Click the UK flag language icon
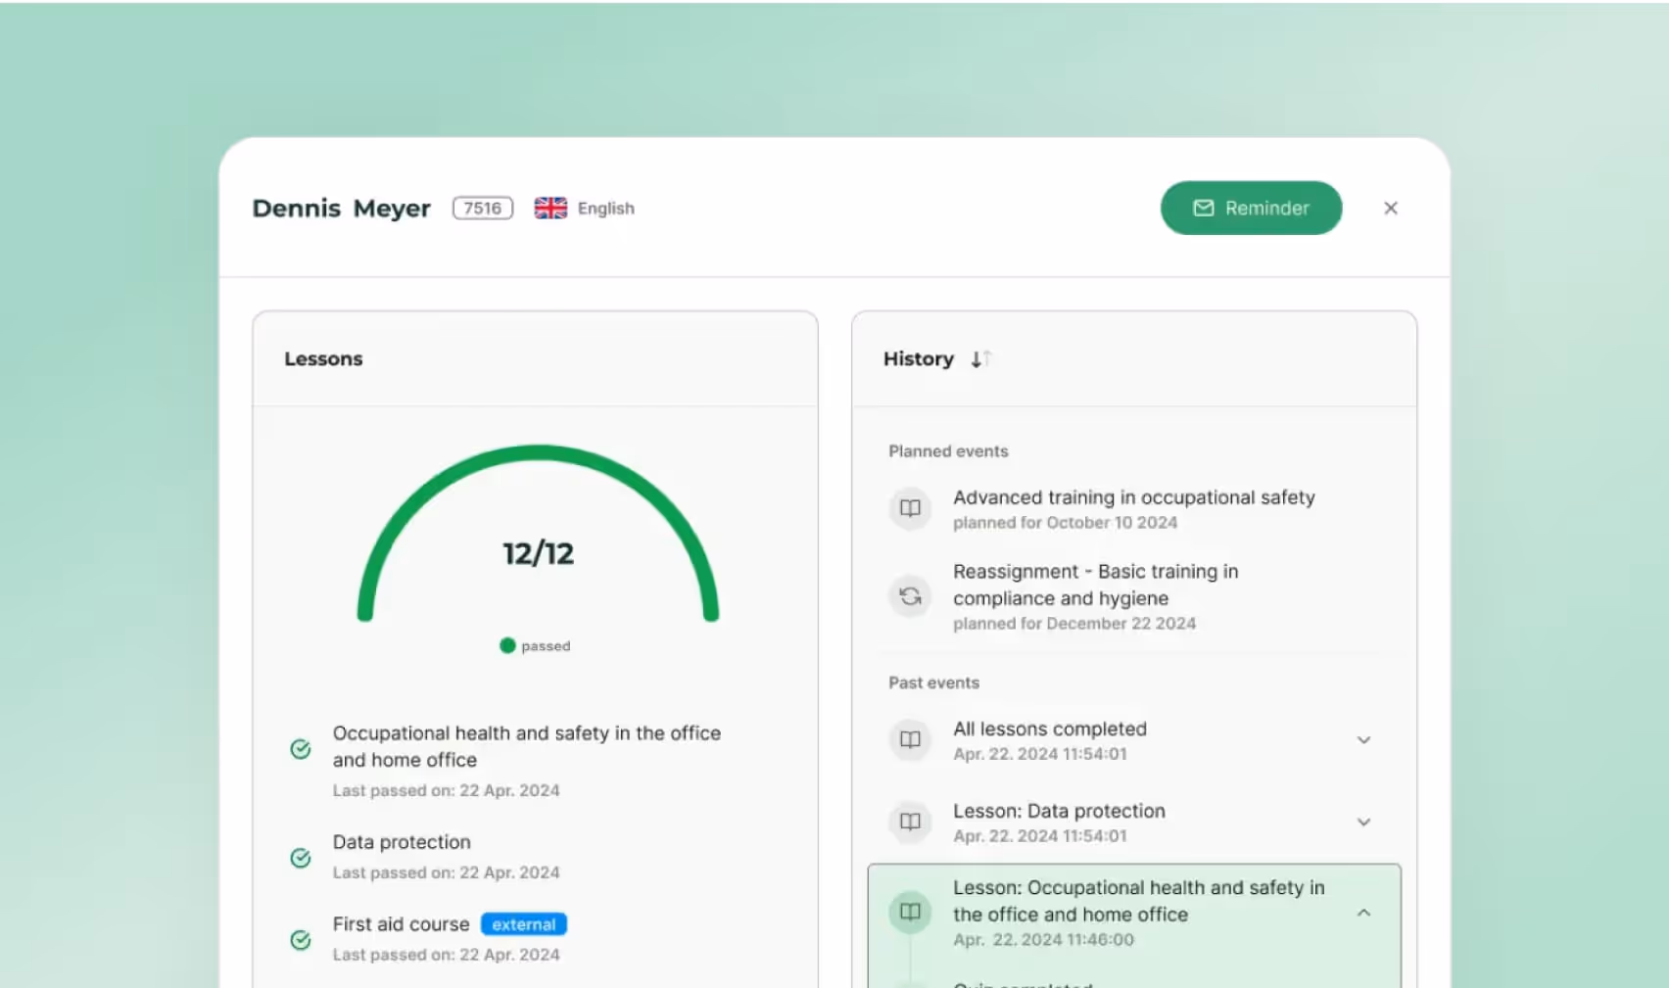This screenshot has width=1669, height=988. [x=550, y=208]
